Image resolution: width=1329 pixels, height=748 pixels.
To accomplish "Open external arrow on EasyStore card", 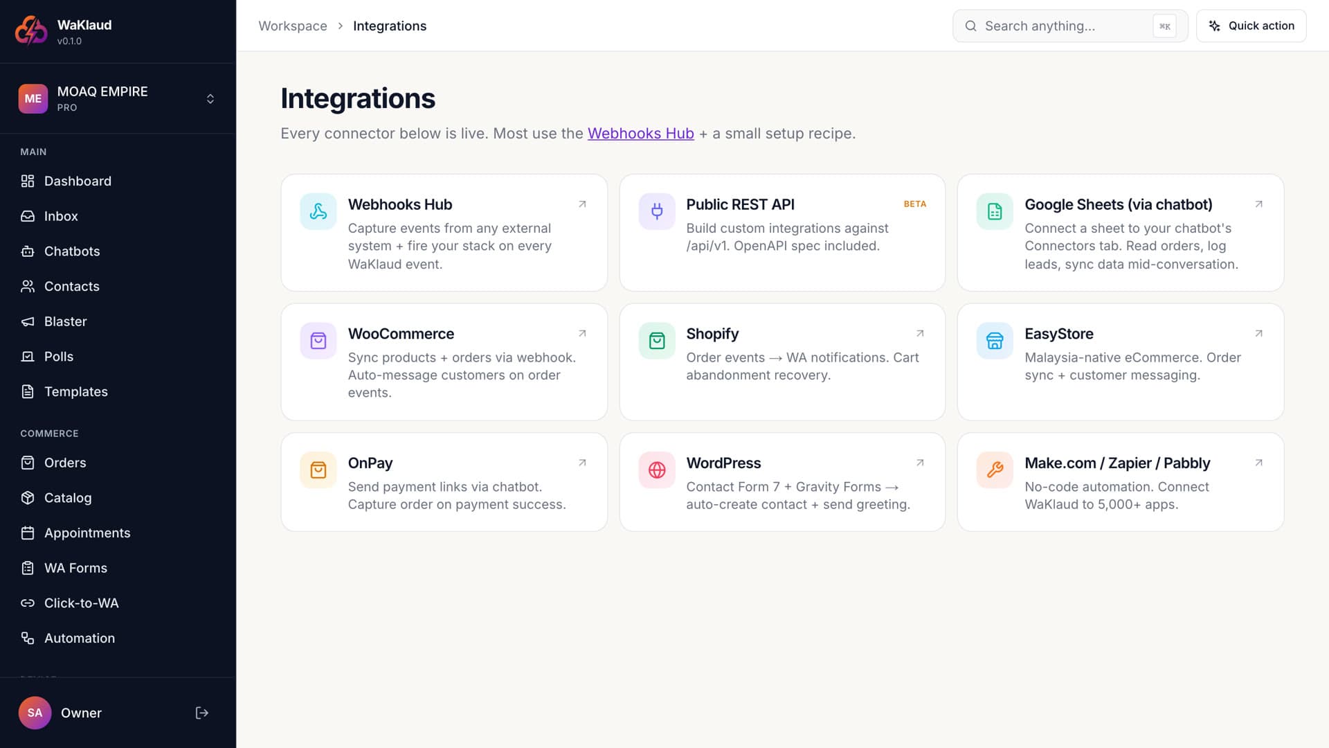I will click(x=1258, y=333).
